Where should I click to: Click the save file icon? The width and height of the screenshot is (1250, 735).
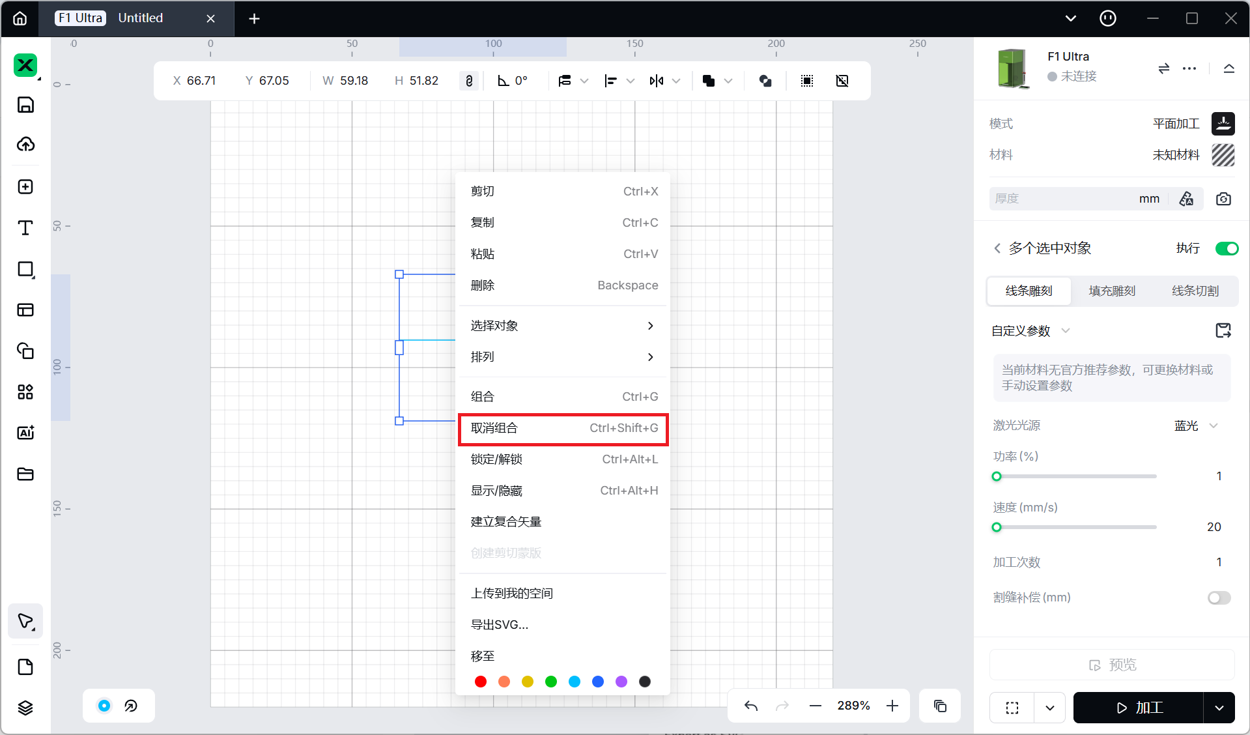[25, 105]
